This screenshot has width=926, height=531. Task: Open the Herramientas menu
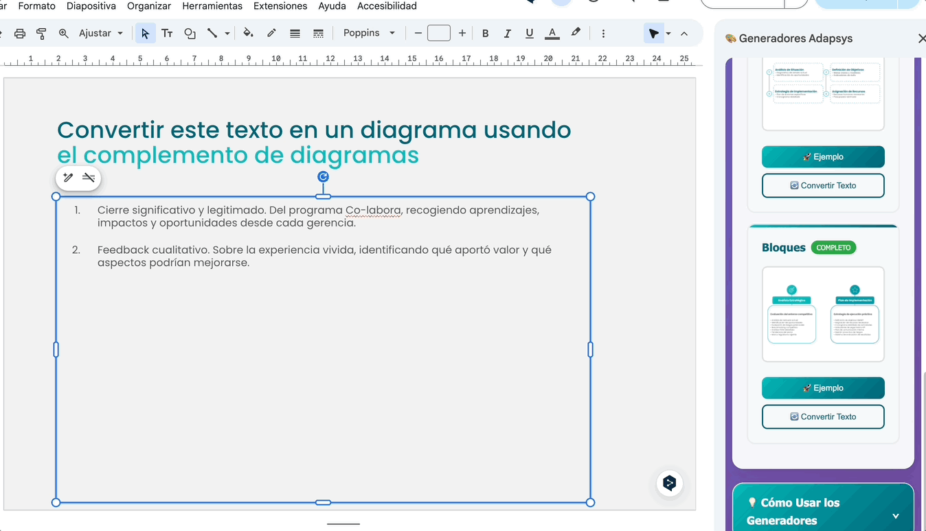point(212,6)
